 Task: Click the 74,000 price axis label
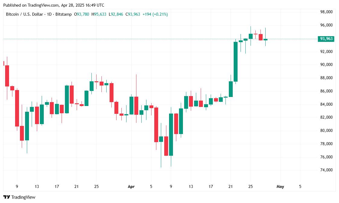click(326, 170)
